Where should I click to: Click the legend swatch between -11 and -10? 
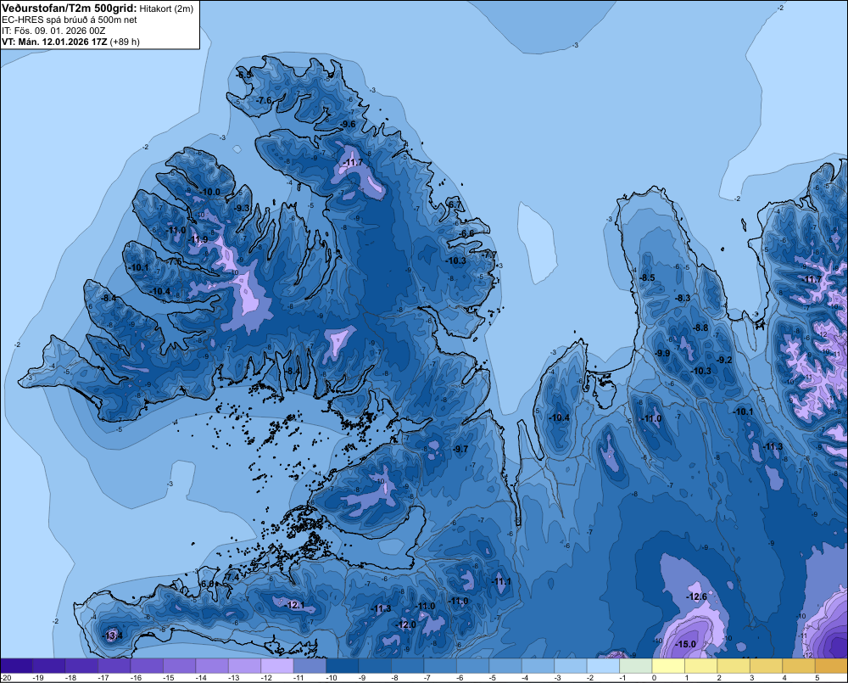point(310,666)
